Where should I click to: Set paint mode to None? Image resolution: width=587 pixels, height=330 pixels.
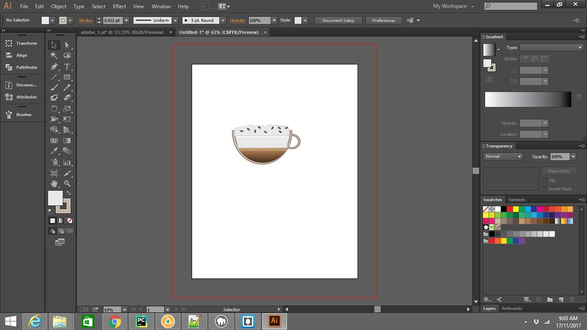click(70, 220)
